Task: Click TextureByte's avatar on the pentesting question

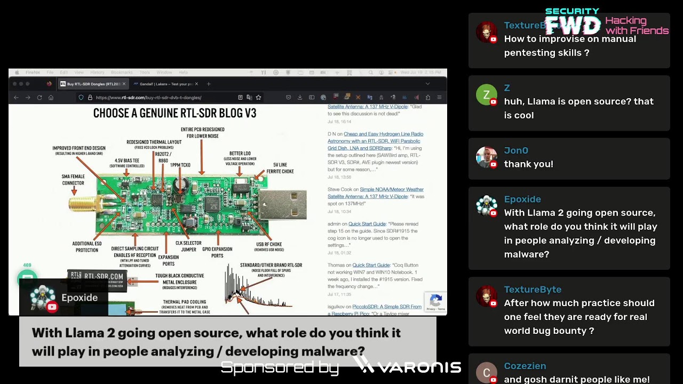Action: coord(486,33)
